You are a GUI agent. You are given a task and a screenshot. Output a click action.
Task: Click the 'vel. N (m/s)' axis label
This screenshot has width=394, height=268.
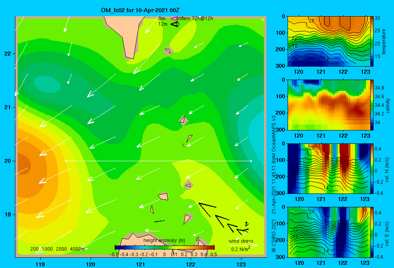tap(387, 170)
